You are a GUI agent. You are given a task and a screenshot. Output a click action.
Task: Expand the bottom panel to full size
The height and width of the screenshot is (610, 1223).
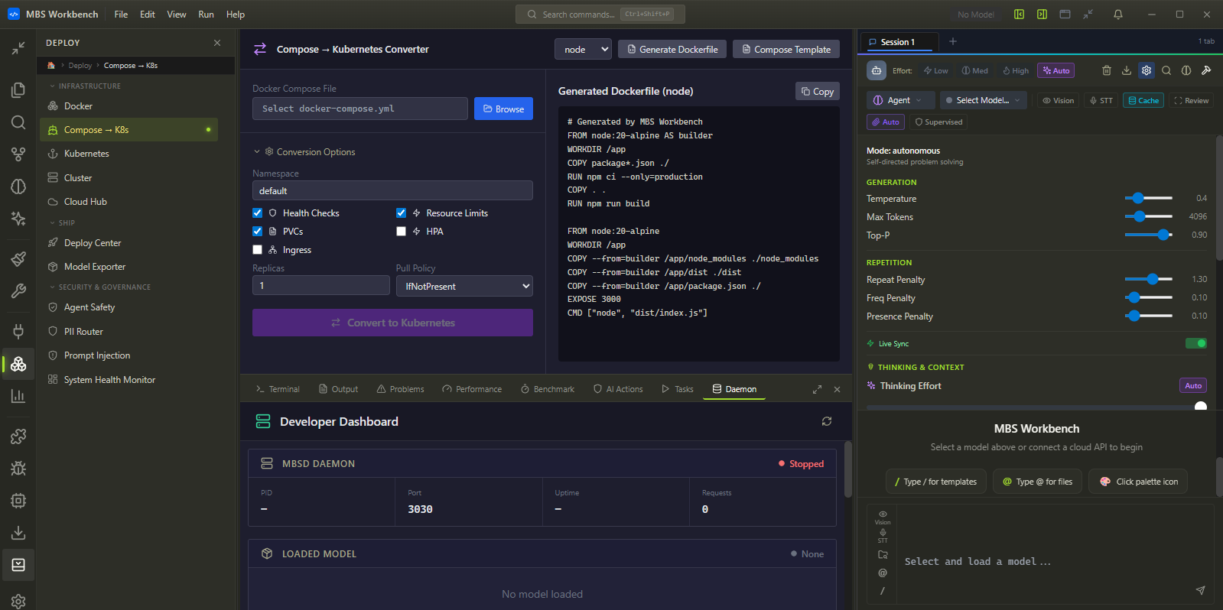point(817,389)
